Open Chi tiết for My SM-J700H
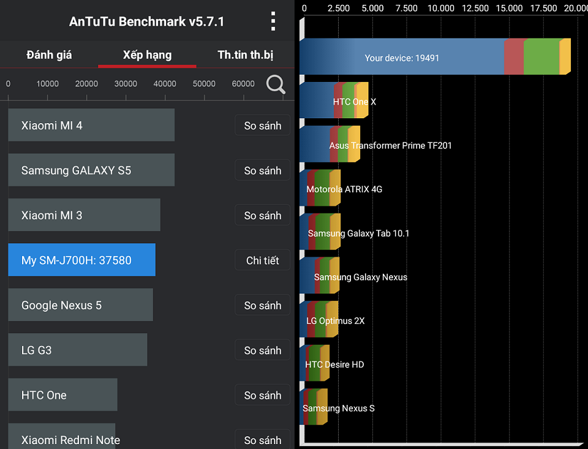 point(263,260)
